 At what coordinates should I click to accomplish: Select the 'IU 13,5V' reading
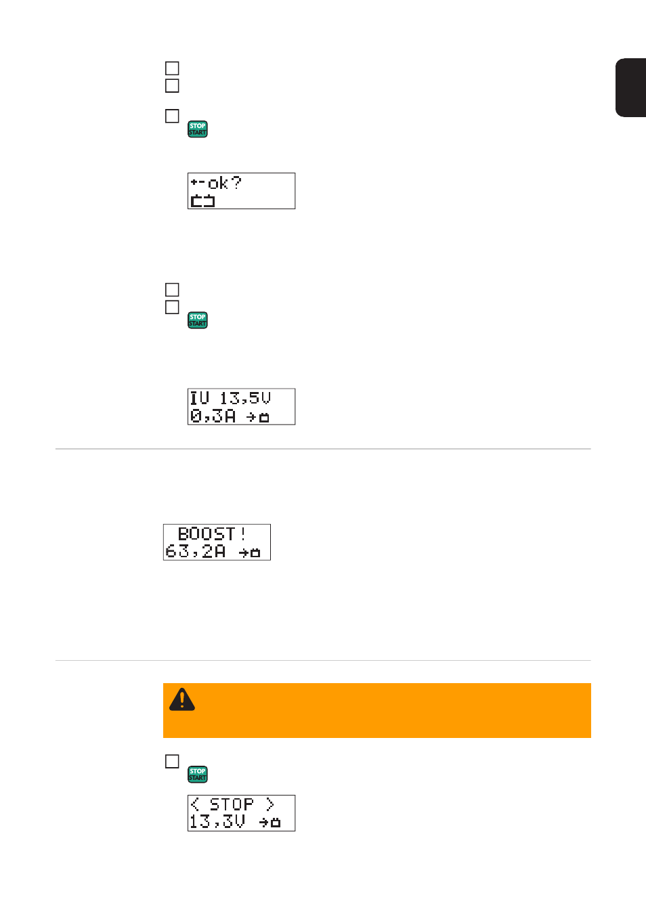click(x=230, y=398)
